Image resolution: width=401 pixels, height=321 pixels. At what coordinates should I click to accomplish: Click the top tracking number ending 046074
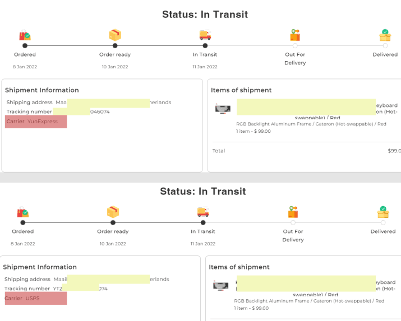click(x=100, y=111)
